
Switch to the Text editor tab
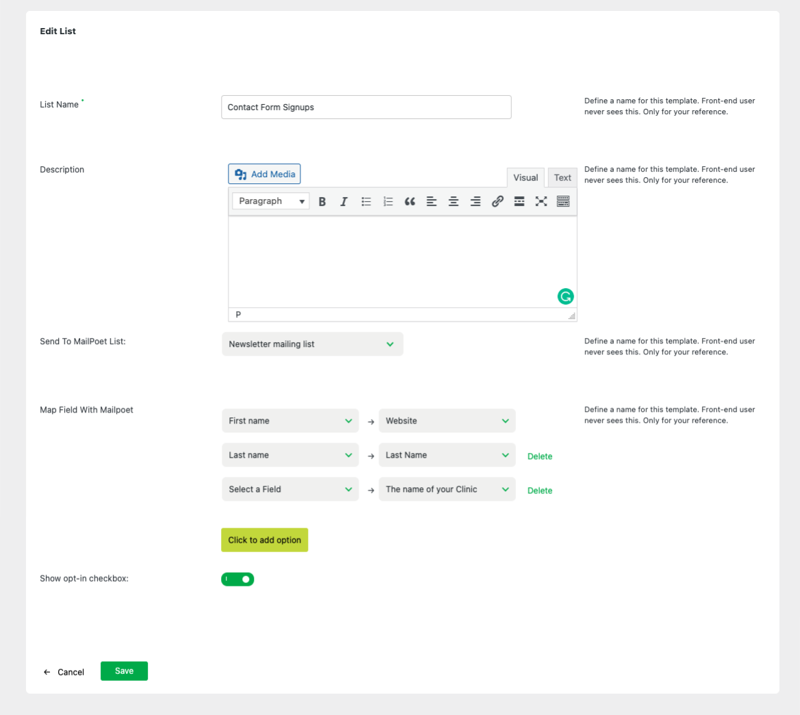coord(563,178)
